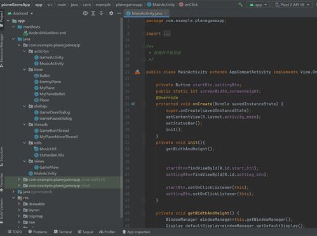Select the MainActivity.java editor tab
Viewport: 317px width, 236px height.
pos(146,13)
